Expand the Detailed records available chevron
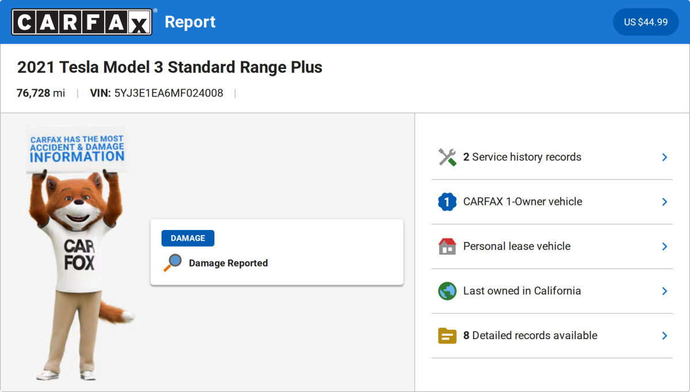690x392 pixels. click(664, 336)
